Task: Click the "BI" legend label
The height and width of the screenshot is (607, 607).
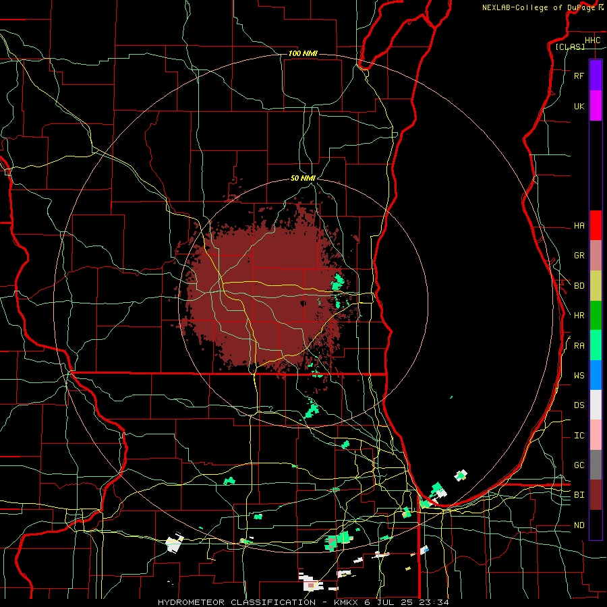Action: (579, 495)
